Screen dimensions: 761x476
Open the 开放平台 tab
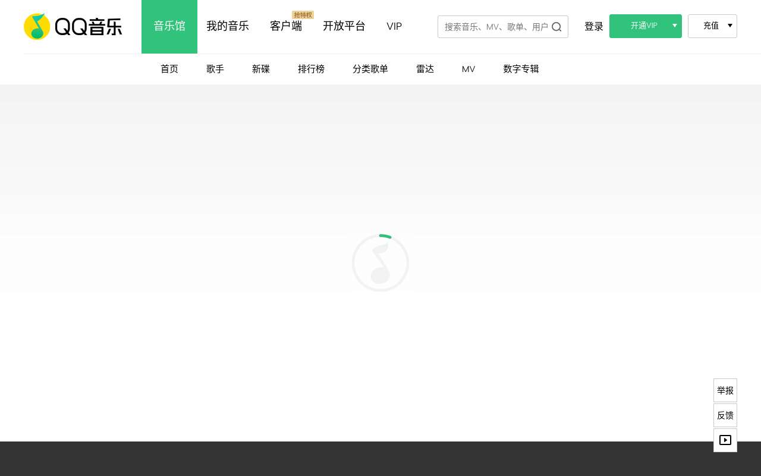pos(344,26)
